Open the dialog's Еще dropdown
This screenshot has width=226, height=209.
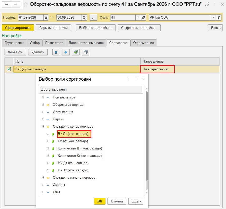136,201
